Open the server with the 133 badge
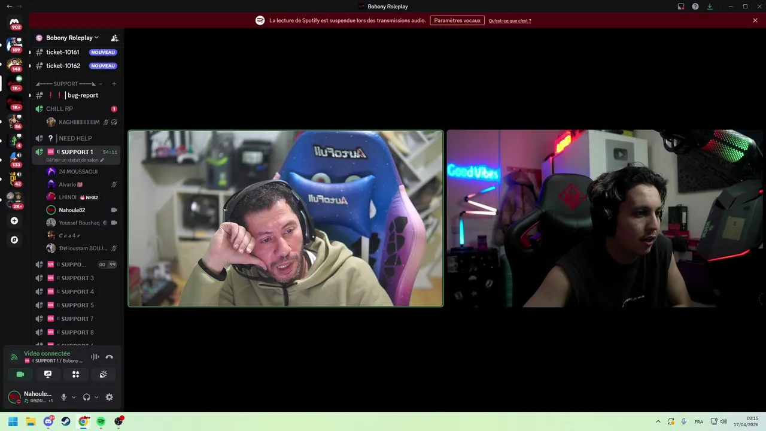This screenshot has height=431, width=766. tap(14, 160)
